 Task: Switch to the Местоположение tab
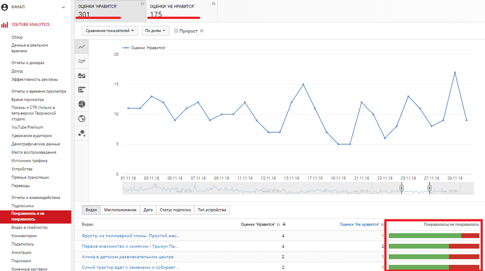point(120,210)
